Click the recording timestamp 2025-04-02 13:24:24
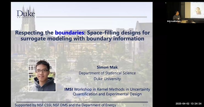The image size is (204, 107). pos(189,104)
